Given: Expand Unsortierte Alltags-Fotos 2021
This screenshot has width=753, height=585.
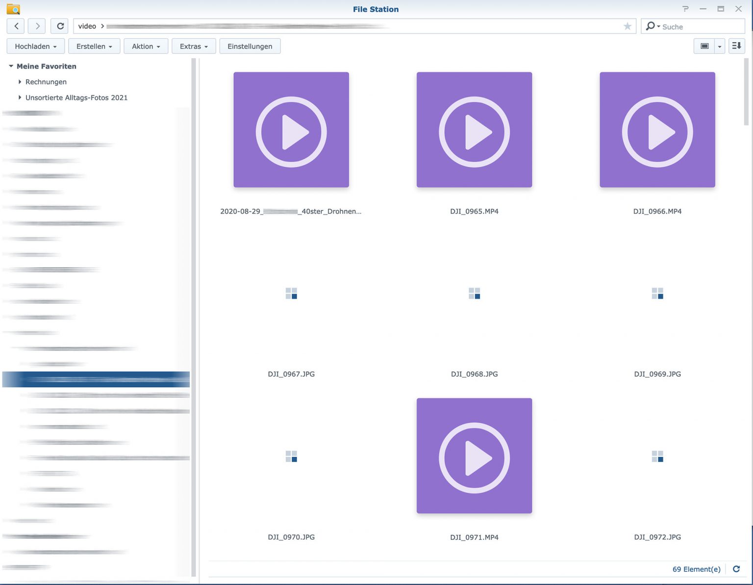Looking at the screenshot, I should tap(20, 97).
